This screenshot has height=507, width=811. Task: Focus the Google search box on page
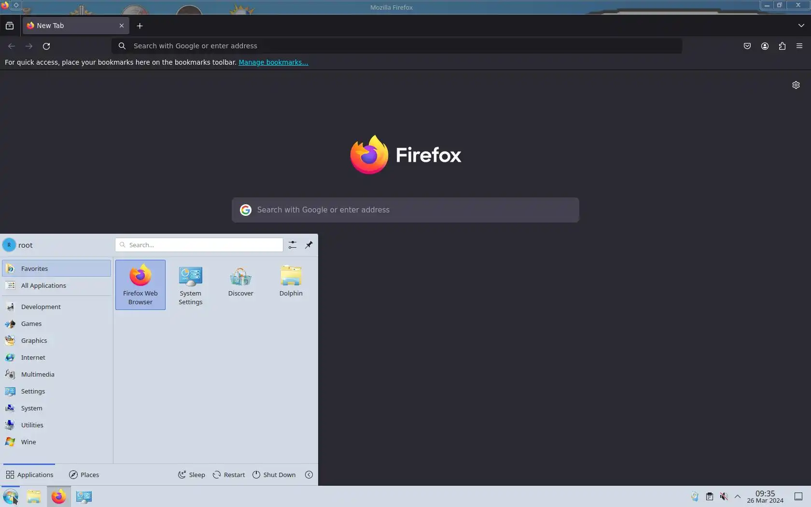coord(405,210)
